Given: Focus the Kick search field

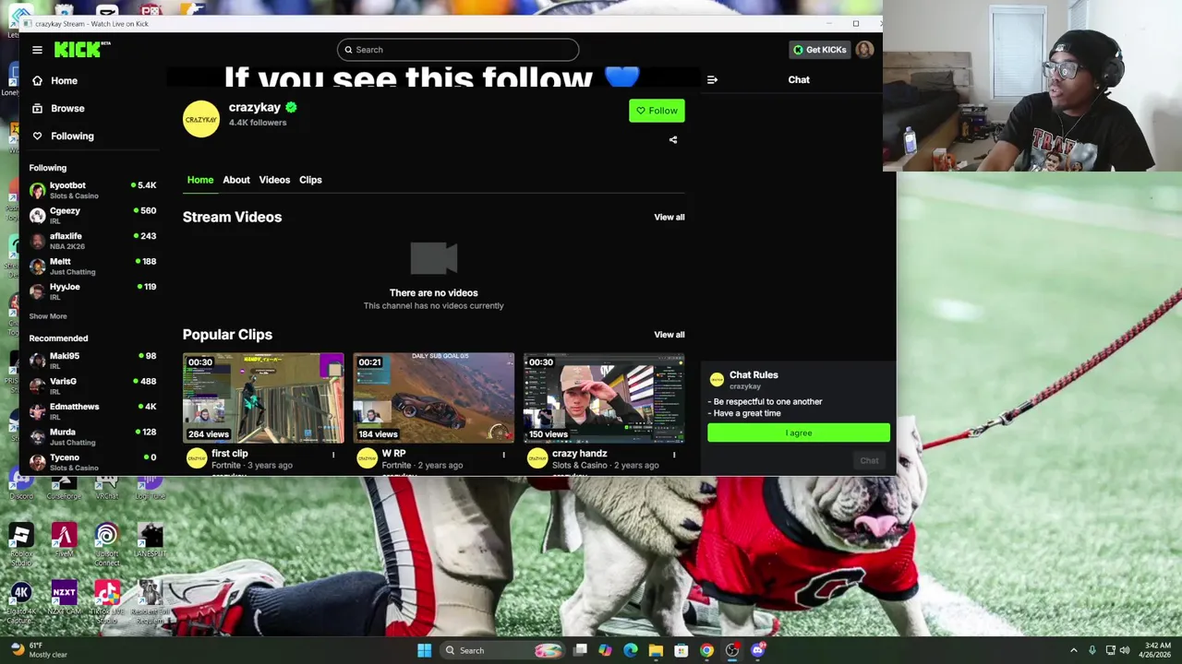Looking at the screenshot, I should click(x=458, y=50).
